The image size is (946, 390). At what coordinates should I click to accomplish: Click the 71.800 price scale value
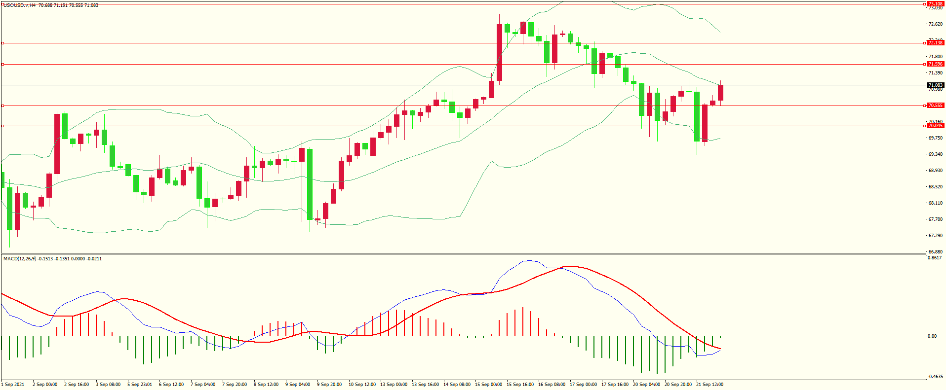[x=935, y=57]
